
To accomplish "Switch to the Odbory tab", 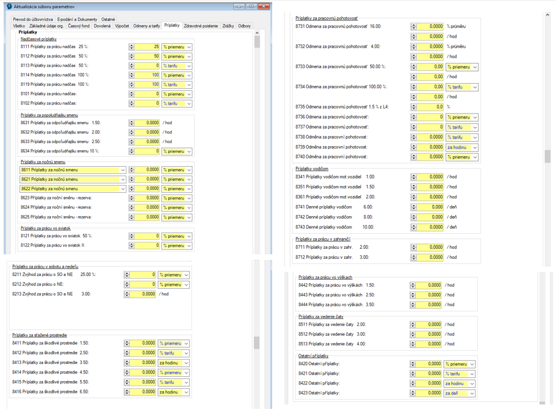I will click(244, 26).
